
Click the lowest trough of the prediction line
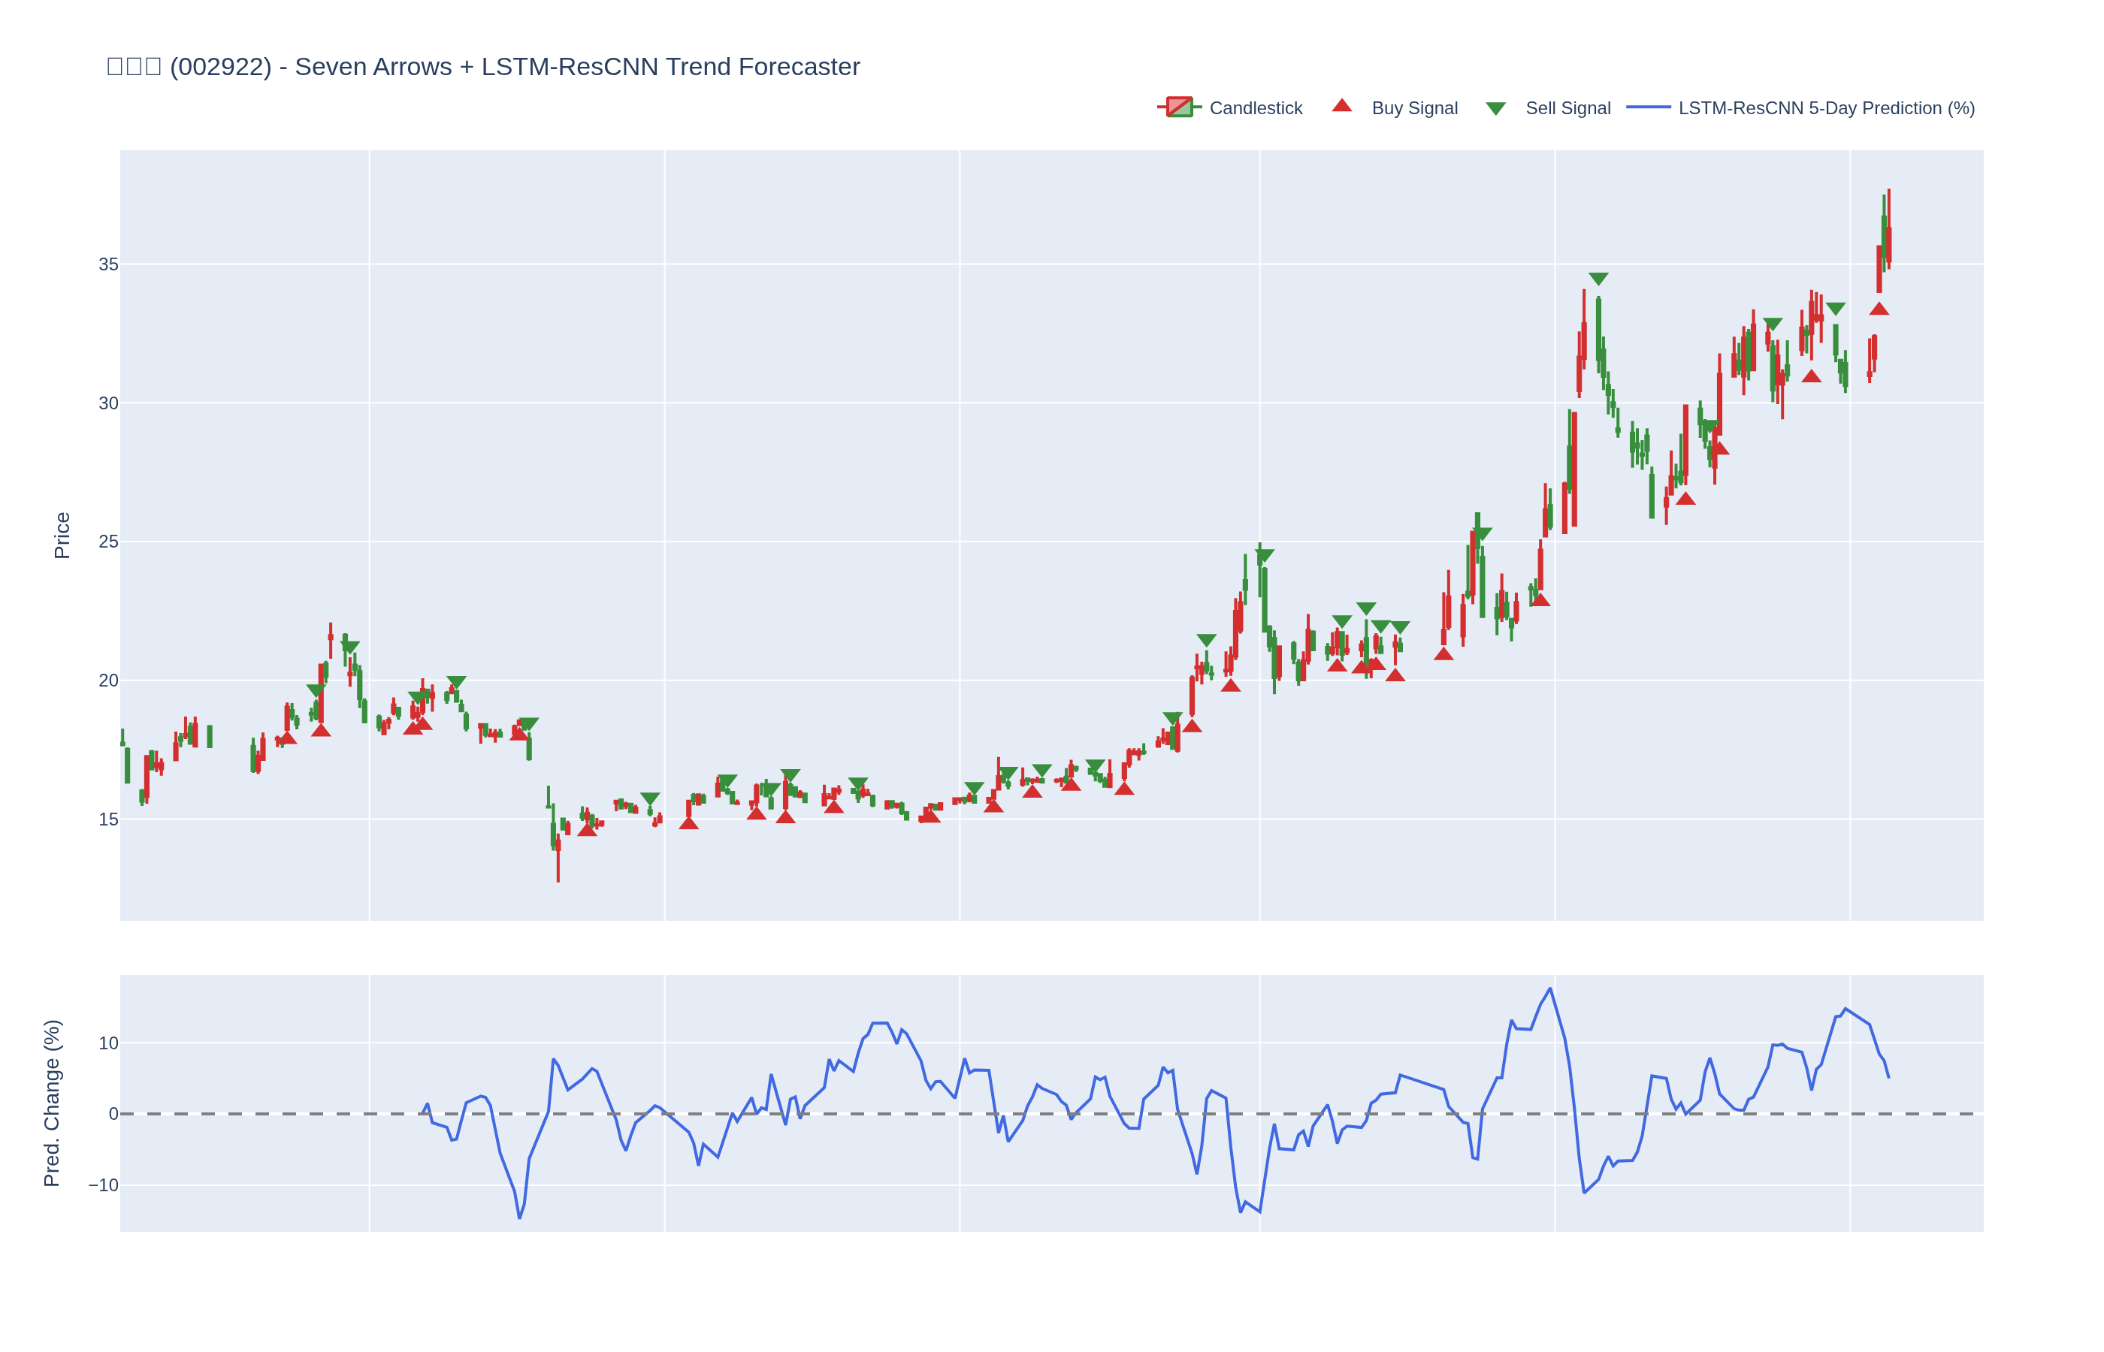pos(519,1218)
